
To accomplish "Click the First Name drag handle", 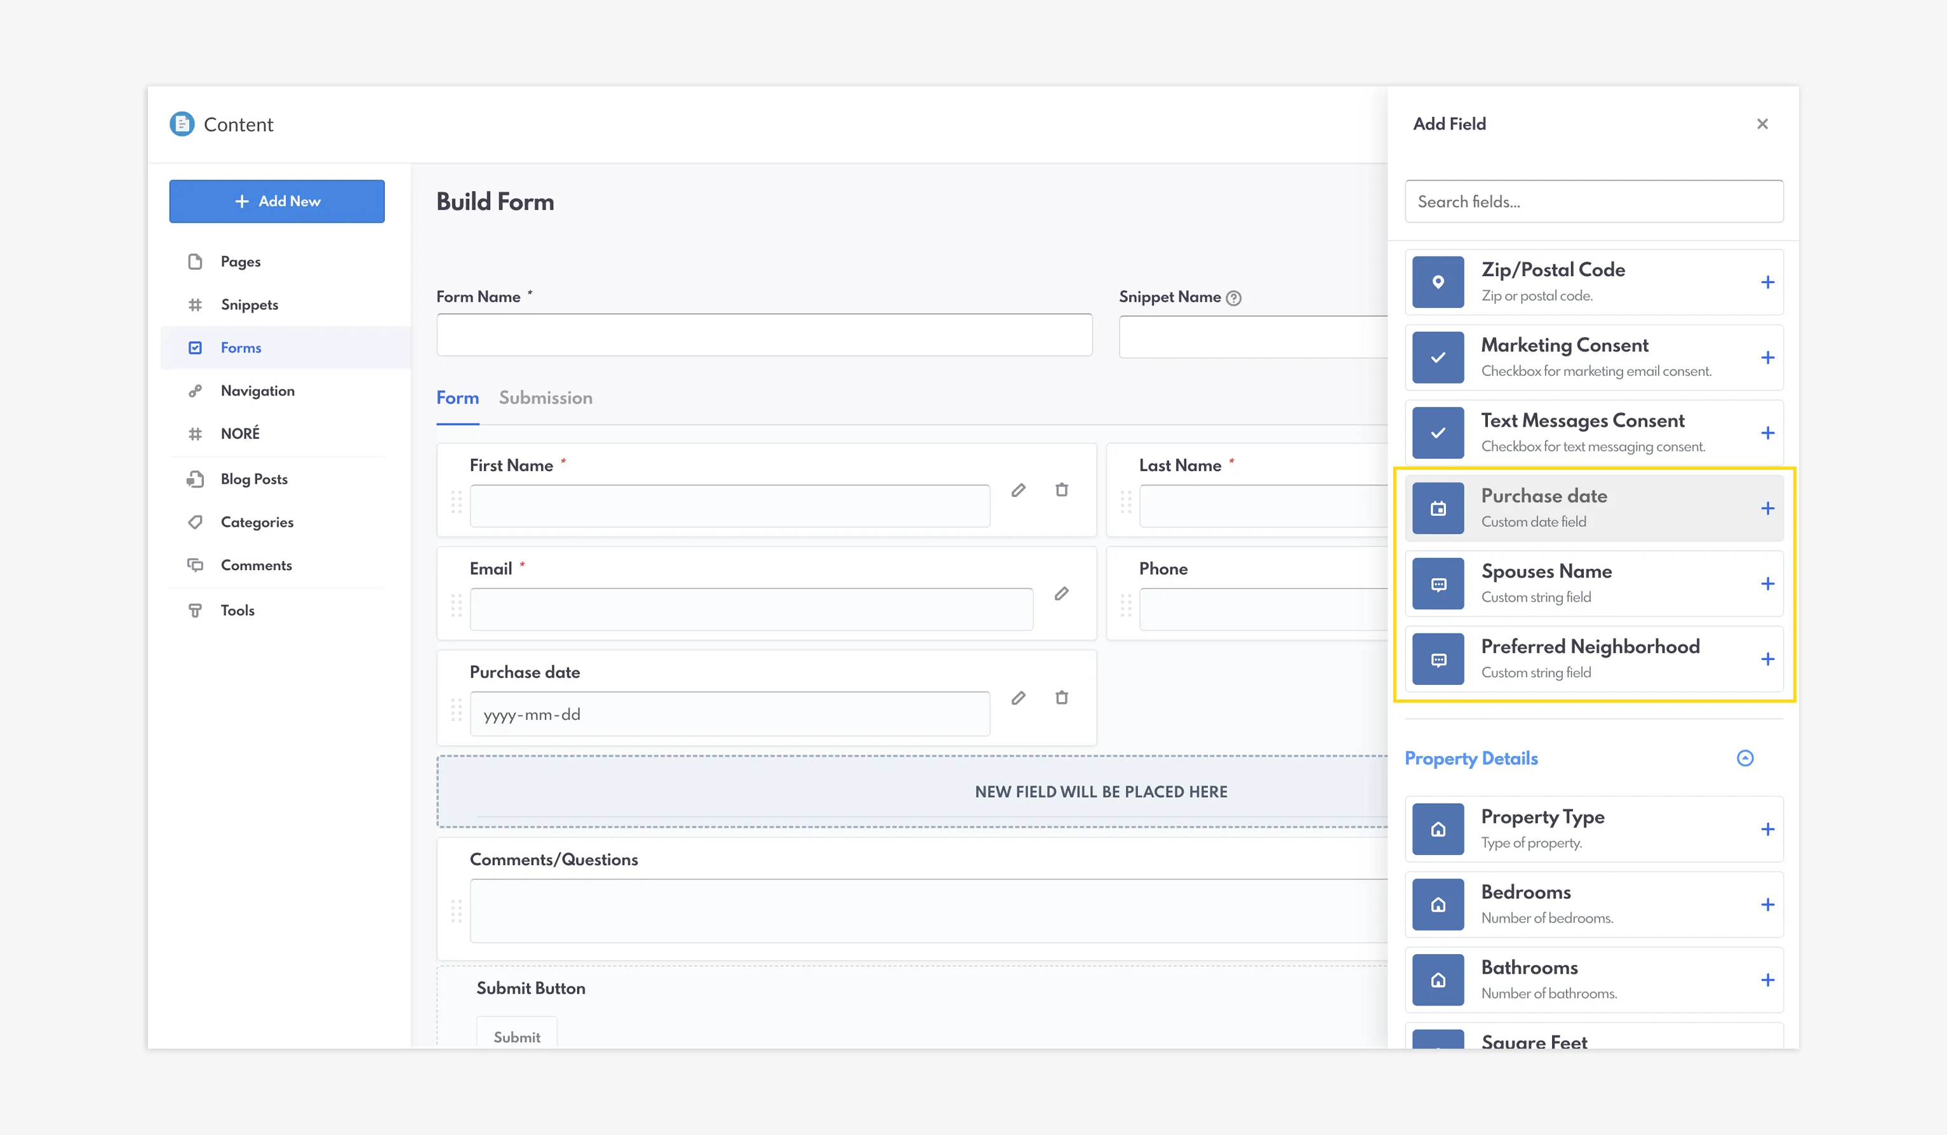I will coord(457,502).
